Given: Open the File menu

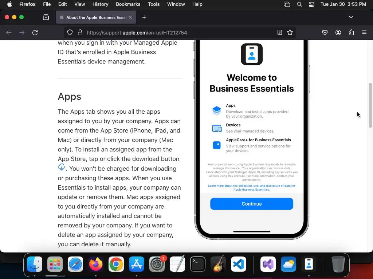Looking at the screenshot, I should [47, 4].
